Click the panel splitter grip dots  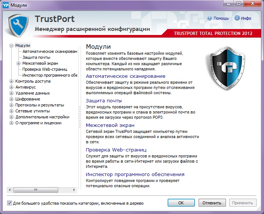80,117
